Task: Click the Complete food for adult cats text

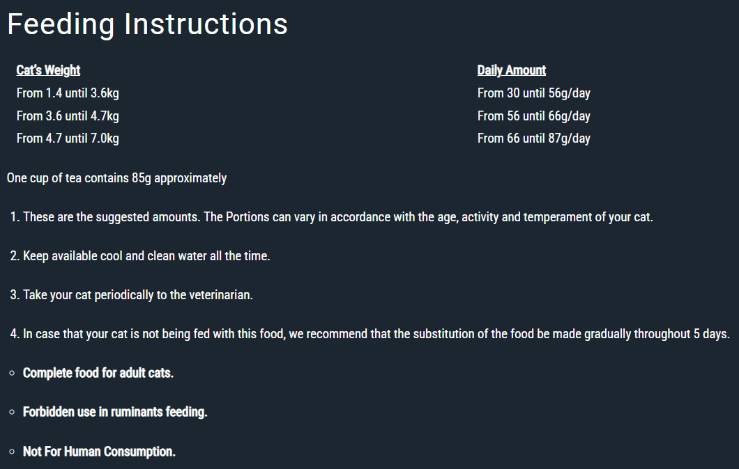Action: tap(98, 373)
